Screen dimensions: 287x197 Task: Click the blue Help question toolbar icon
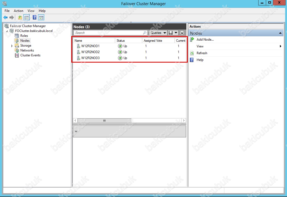34,17
